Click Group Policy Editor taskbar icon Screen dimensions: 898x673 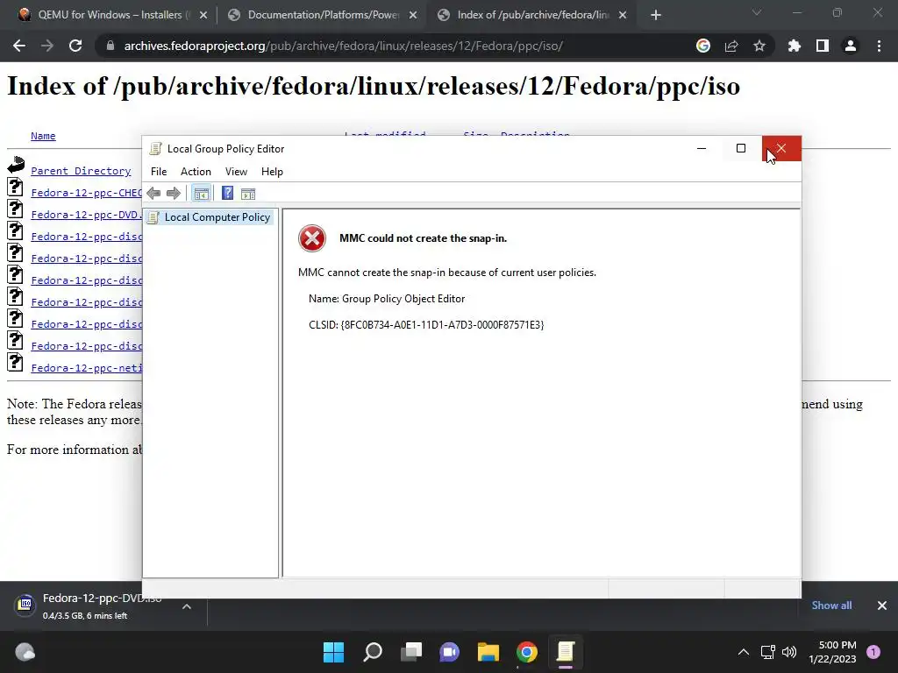(x=566, y=652)
